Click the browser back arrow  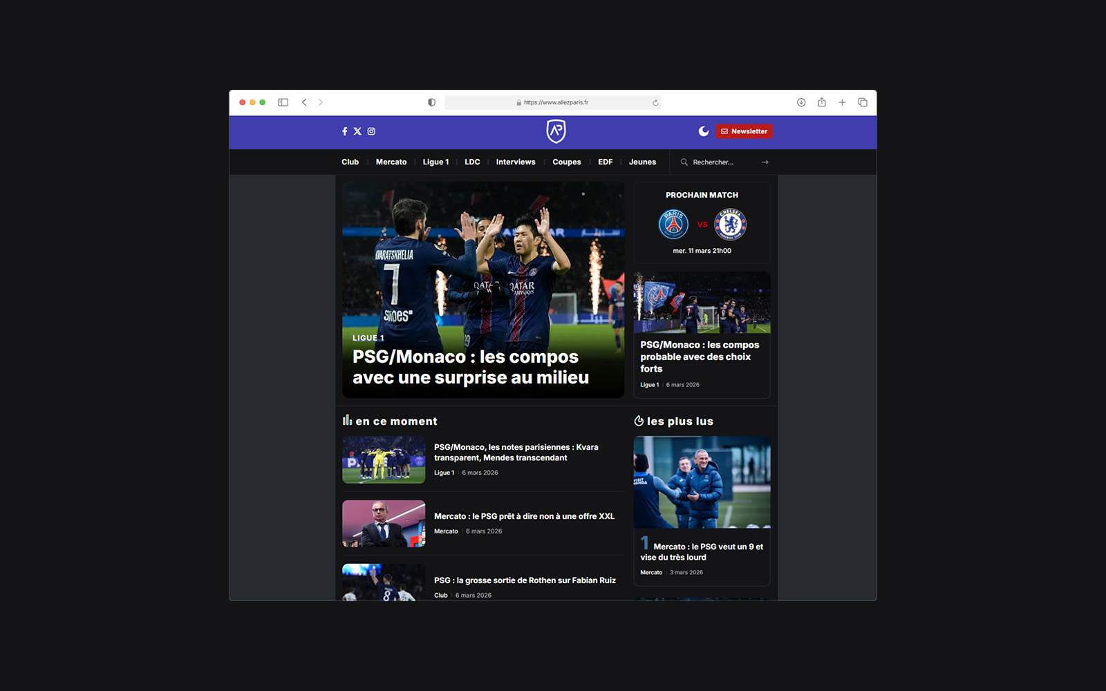point(304,102)
